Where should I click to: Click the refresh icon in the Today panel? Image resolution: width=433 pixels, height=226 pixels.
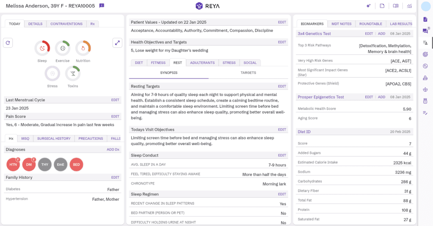(x=8, y=43)
